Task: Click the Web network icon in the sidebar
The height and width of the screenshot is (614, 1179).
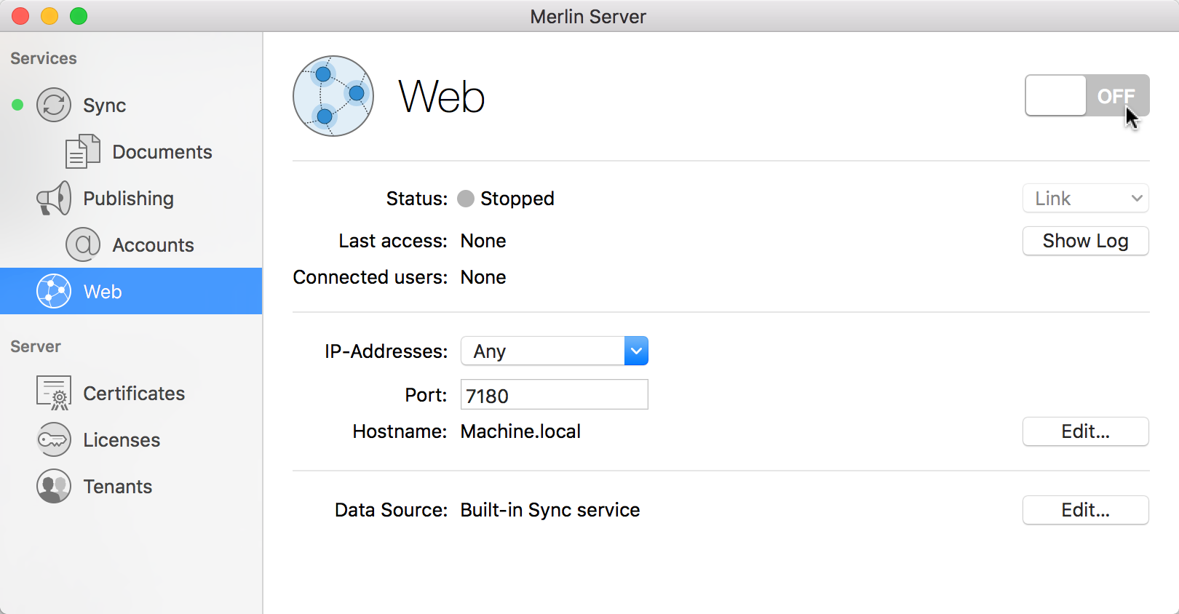Action: coord(54,291)
